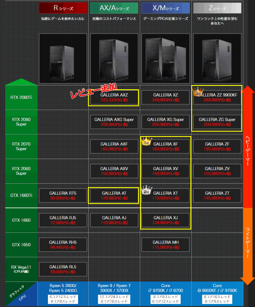Click the X/M series PC cases image
255x307 pixels.
[166, 58]
